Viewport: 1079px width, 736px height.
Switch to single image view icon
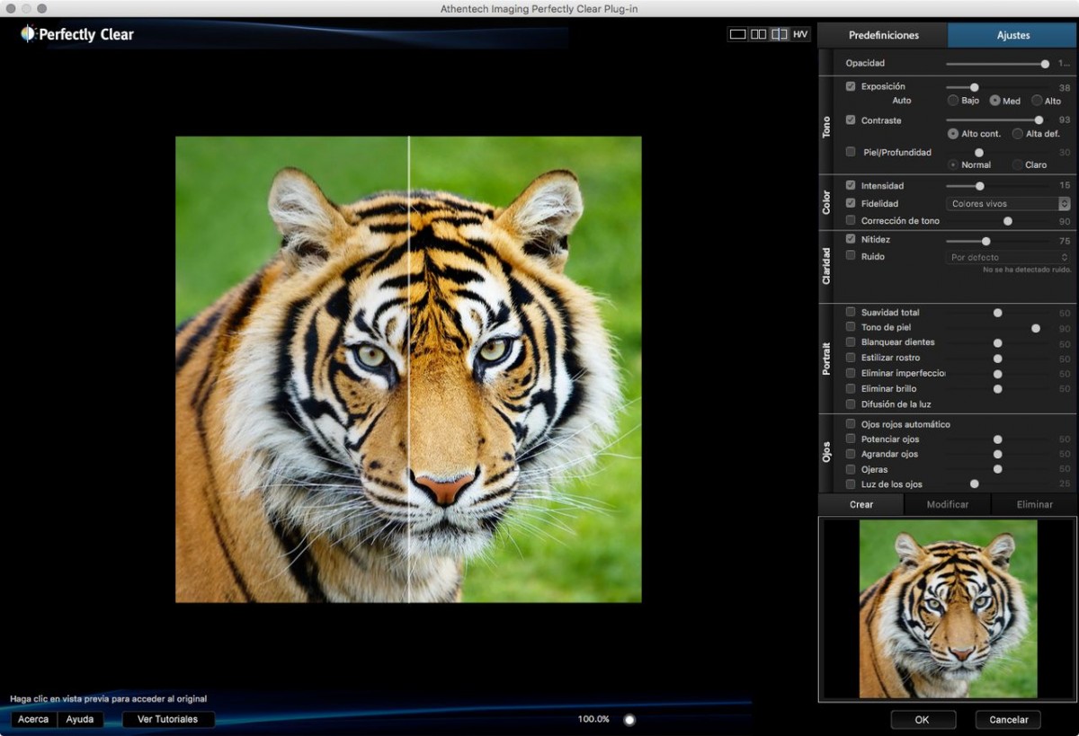click(737, 34)
